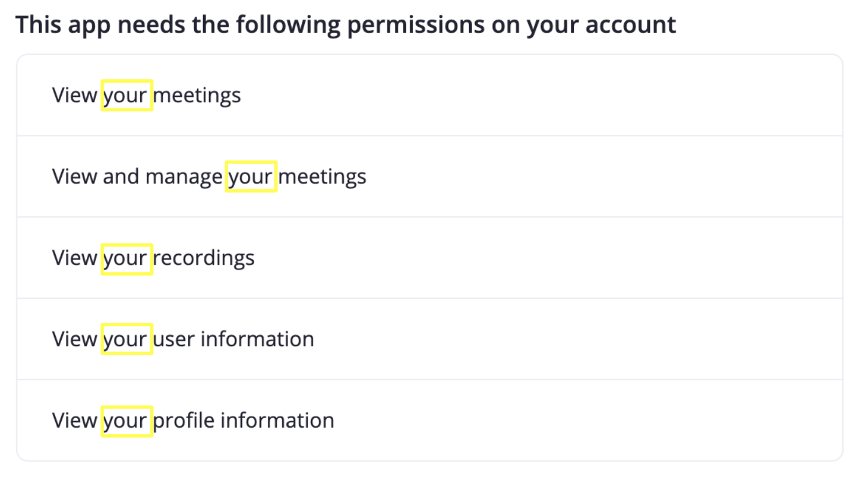Click the highlighted 'your' in manage your meetings
Image resolution: width=859 pixels, height=484 pixels.
coord(251,176)
